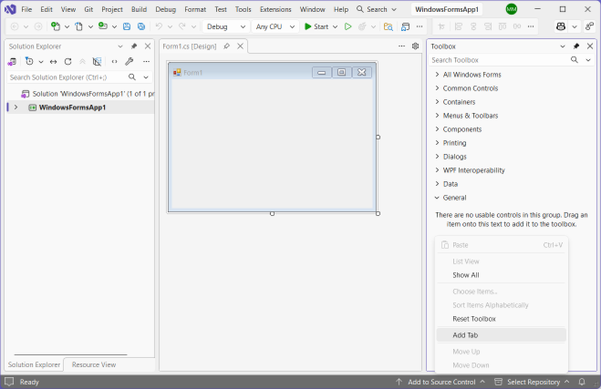Open the File menu
This screenshot has height=389, width=601.
click(x=26, y=9)
